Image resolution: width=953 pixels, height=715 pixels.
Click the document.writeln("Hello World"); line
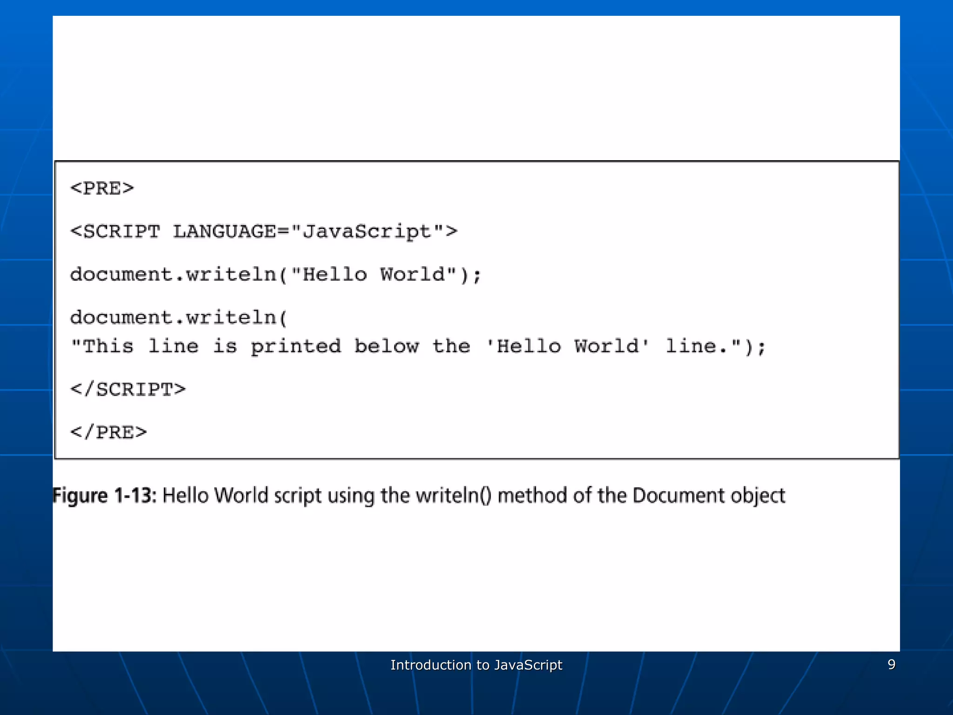(275, 275)
